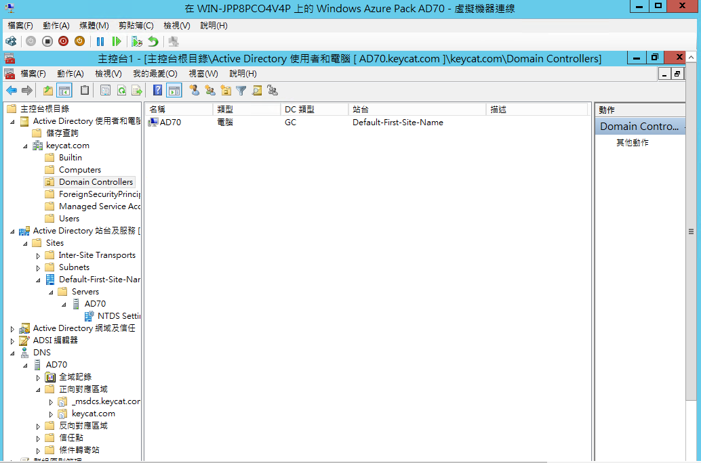Click the clipboard icon in console toolbar
The width and height of the screenshot is (701, 463).
(85, 91)
